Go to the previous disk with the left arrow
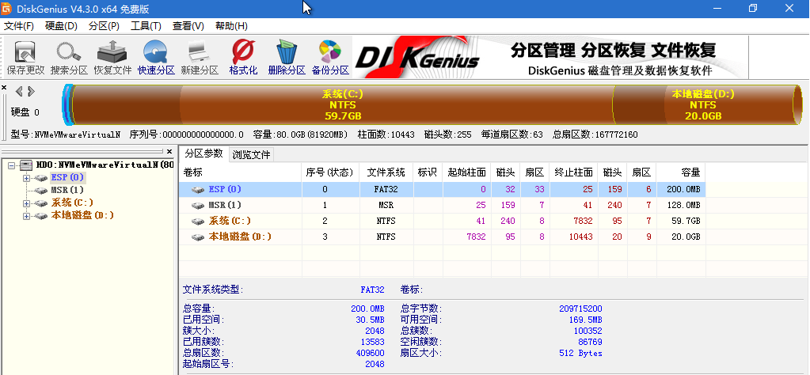The height and width of the screenshot is (375, 810). [x=19, y=92]
